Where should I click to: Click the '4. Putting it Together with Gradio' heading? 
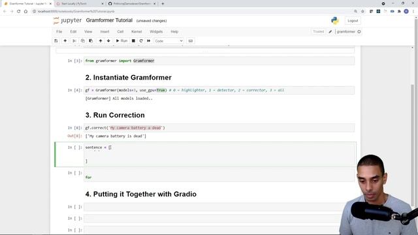tap(141, 194)
